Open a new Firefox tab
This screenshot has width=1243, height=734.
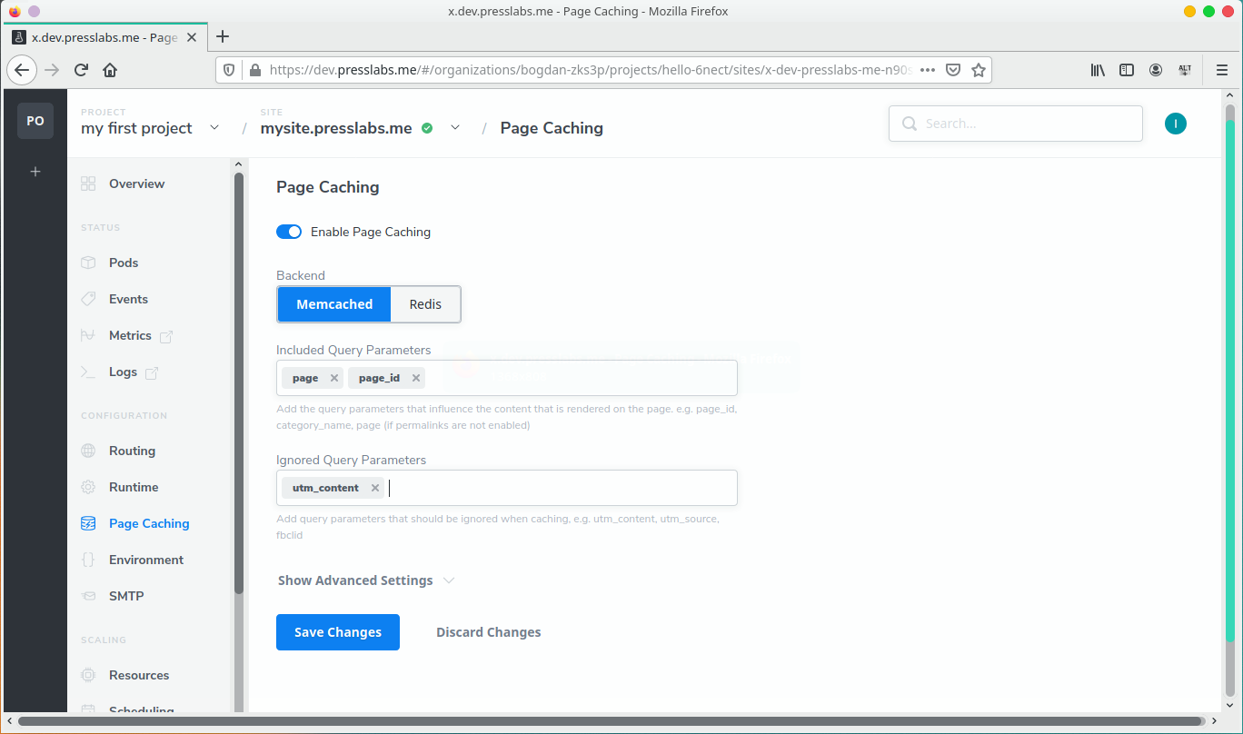(223, 36)
